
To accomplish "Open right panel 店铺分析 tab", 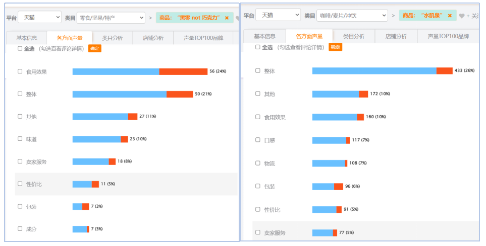I will point(396,36).
